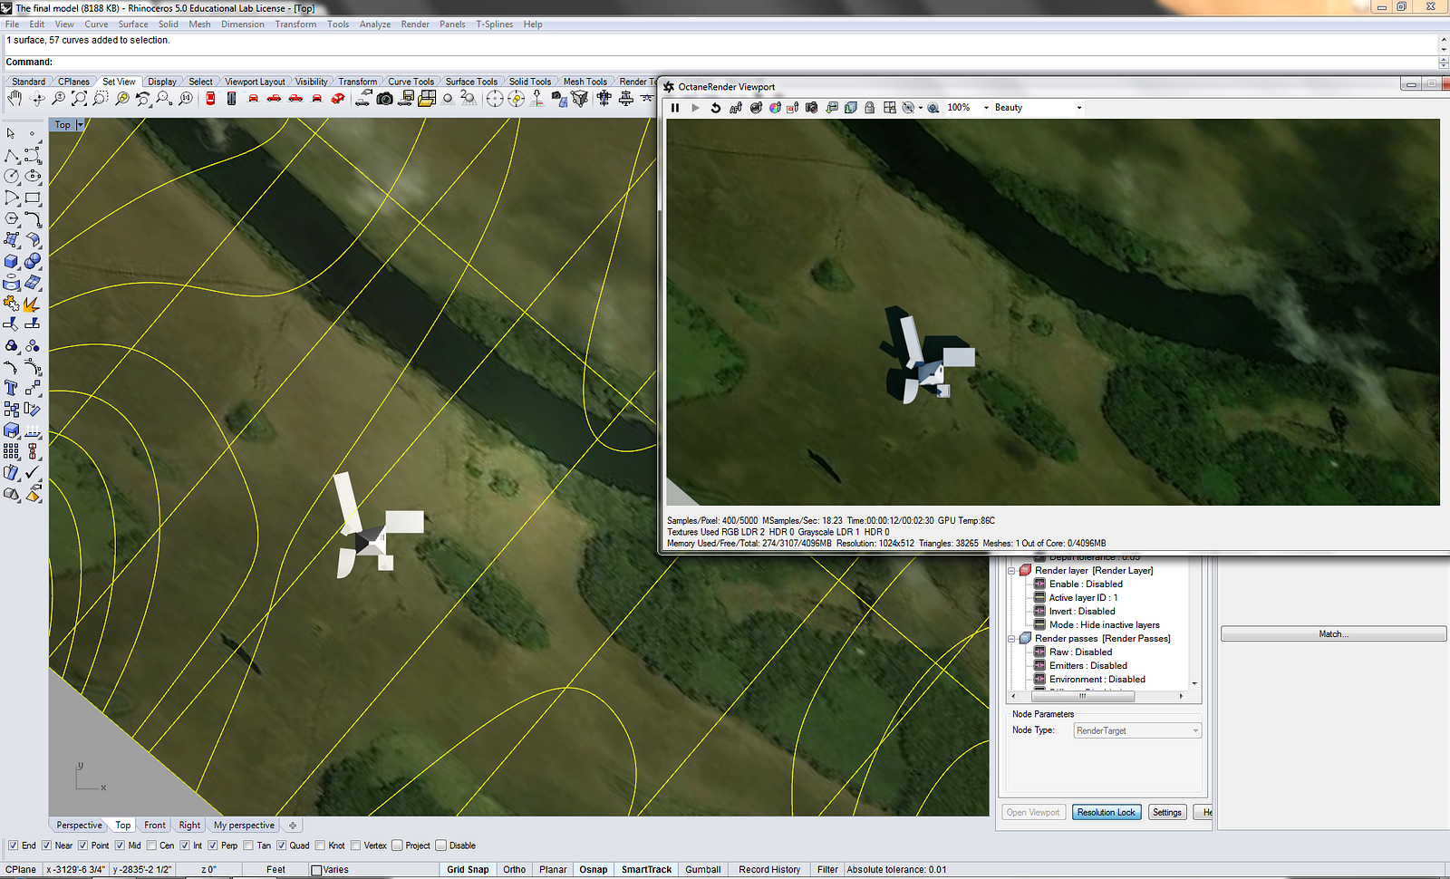Image resolution: width=1450 pixels, height=879 pixels.
Task: Select the Polyline tool
Action: [x=12, y=156]
